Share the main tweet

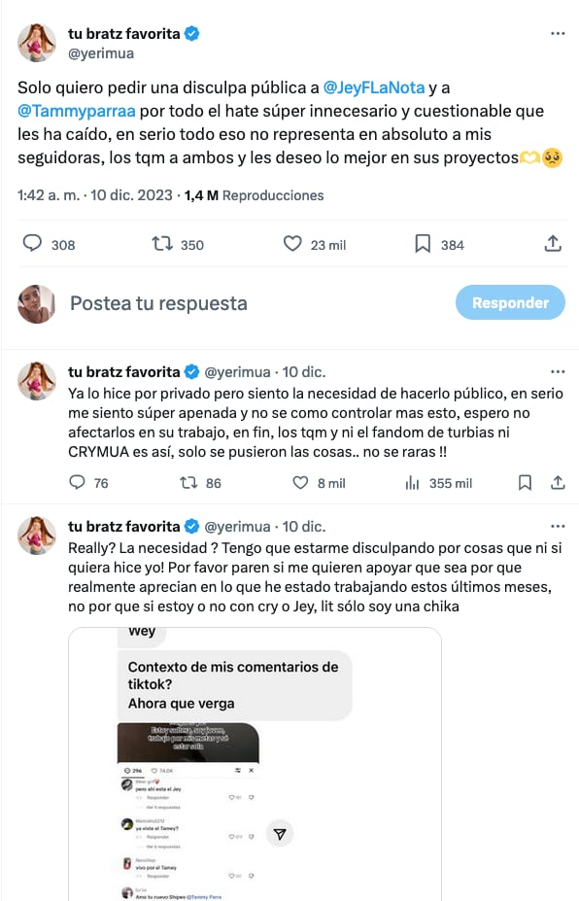[553, 244]
